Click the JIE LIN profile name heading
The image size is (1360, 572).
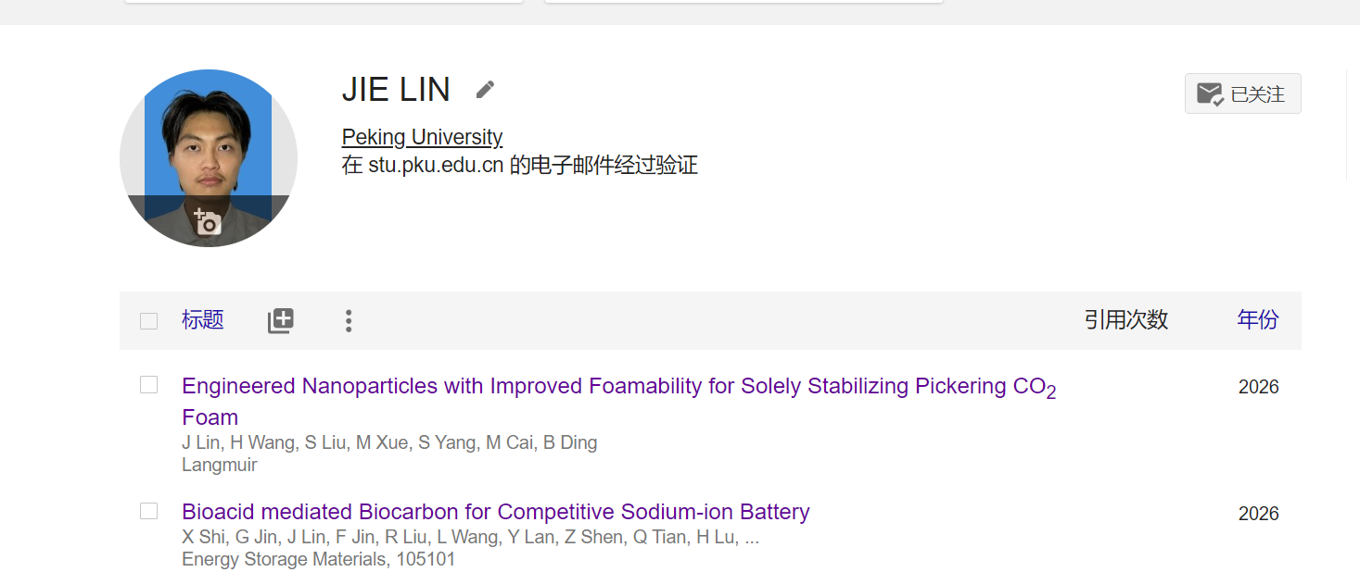[396, 90]
